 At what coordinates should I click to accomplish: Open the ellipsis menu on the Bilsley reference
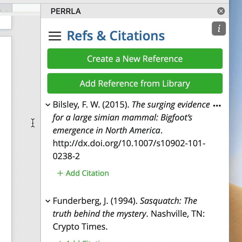point(217,105)
